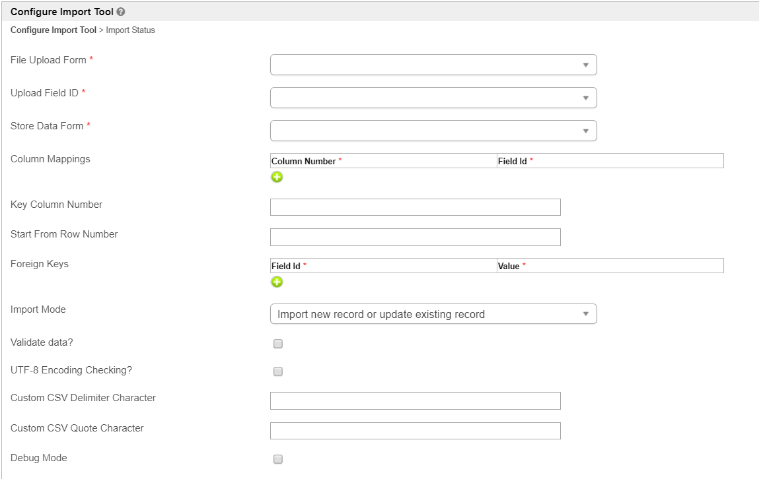Toggle UTF-8 Encoding Checking checkbox
Image resolution: width=759 pixels, height=479 pixels.
(278, 371)
